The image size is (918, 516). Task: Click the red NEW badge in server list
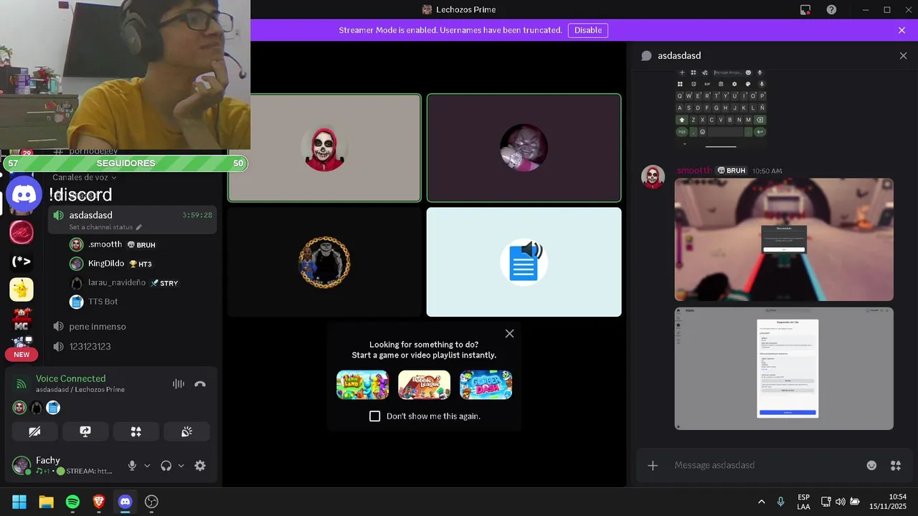pyautogui.click(x=22, y=355)
